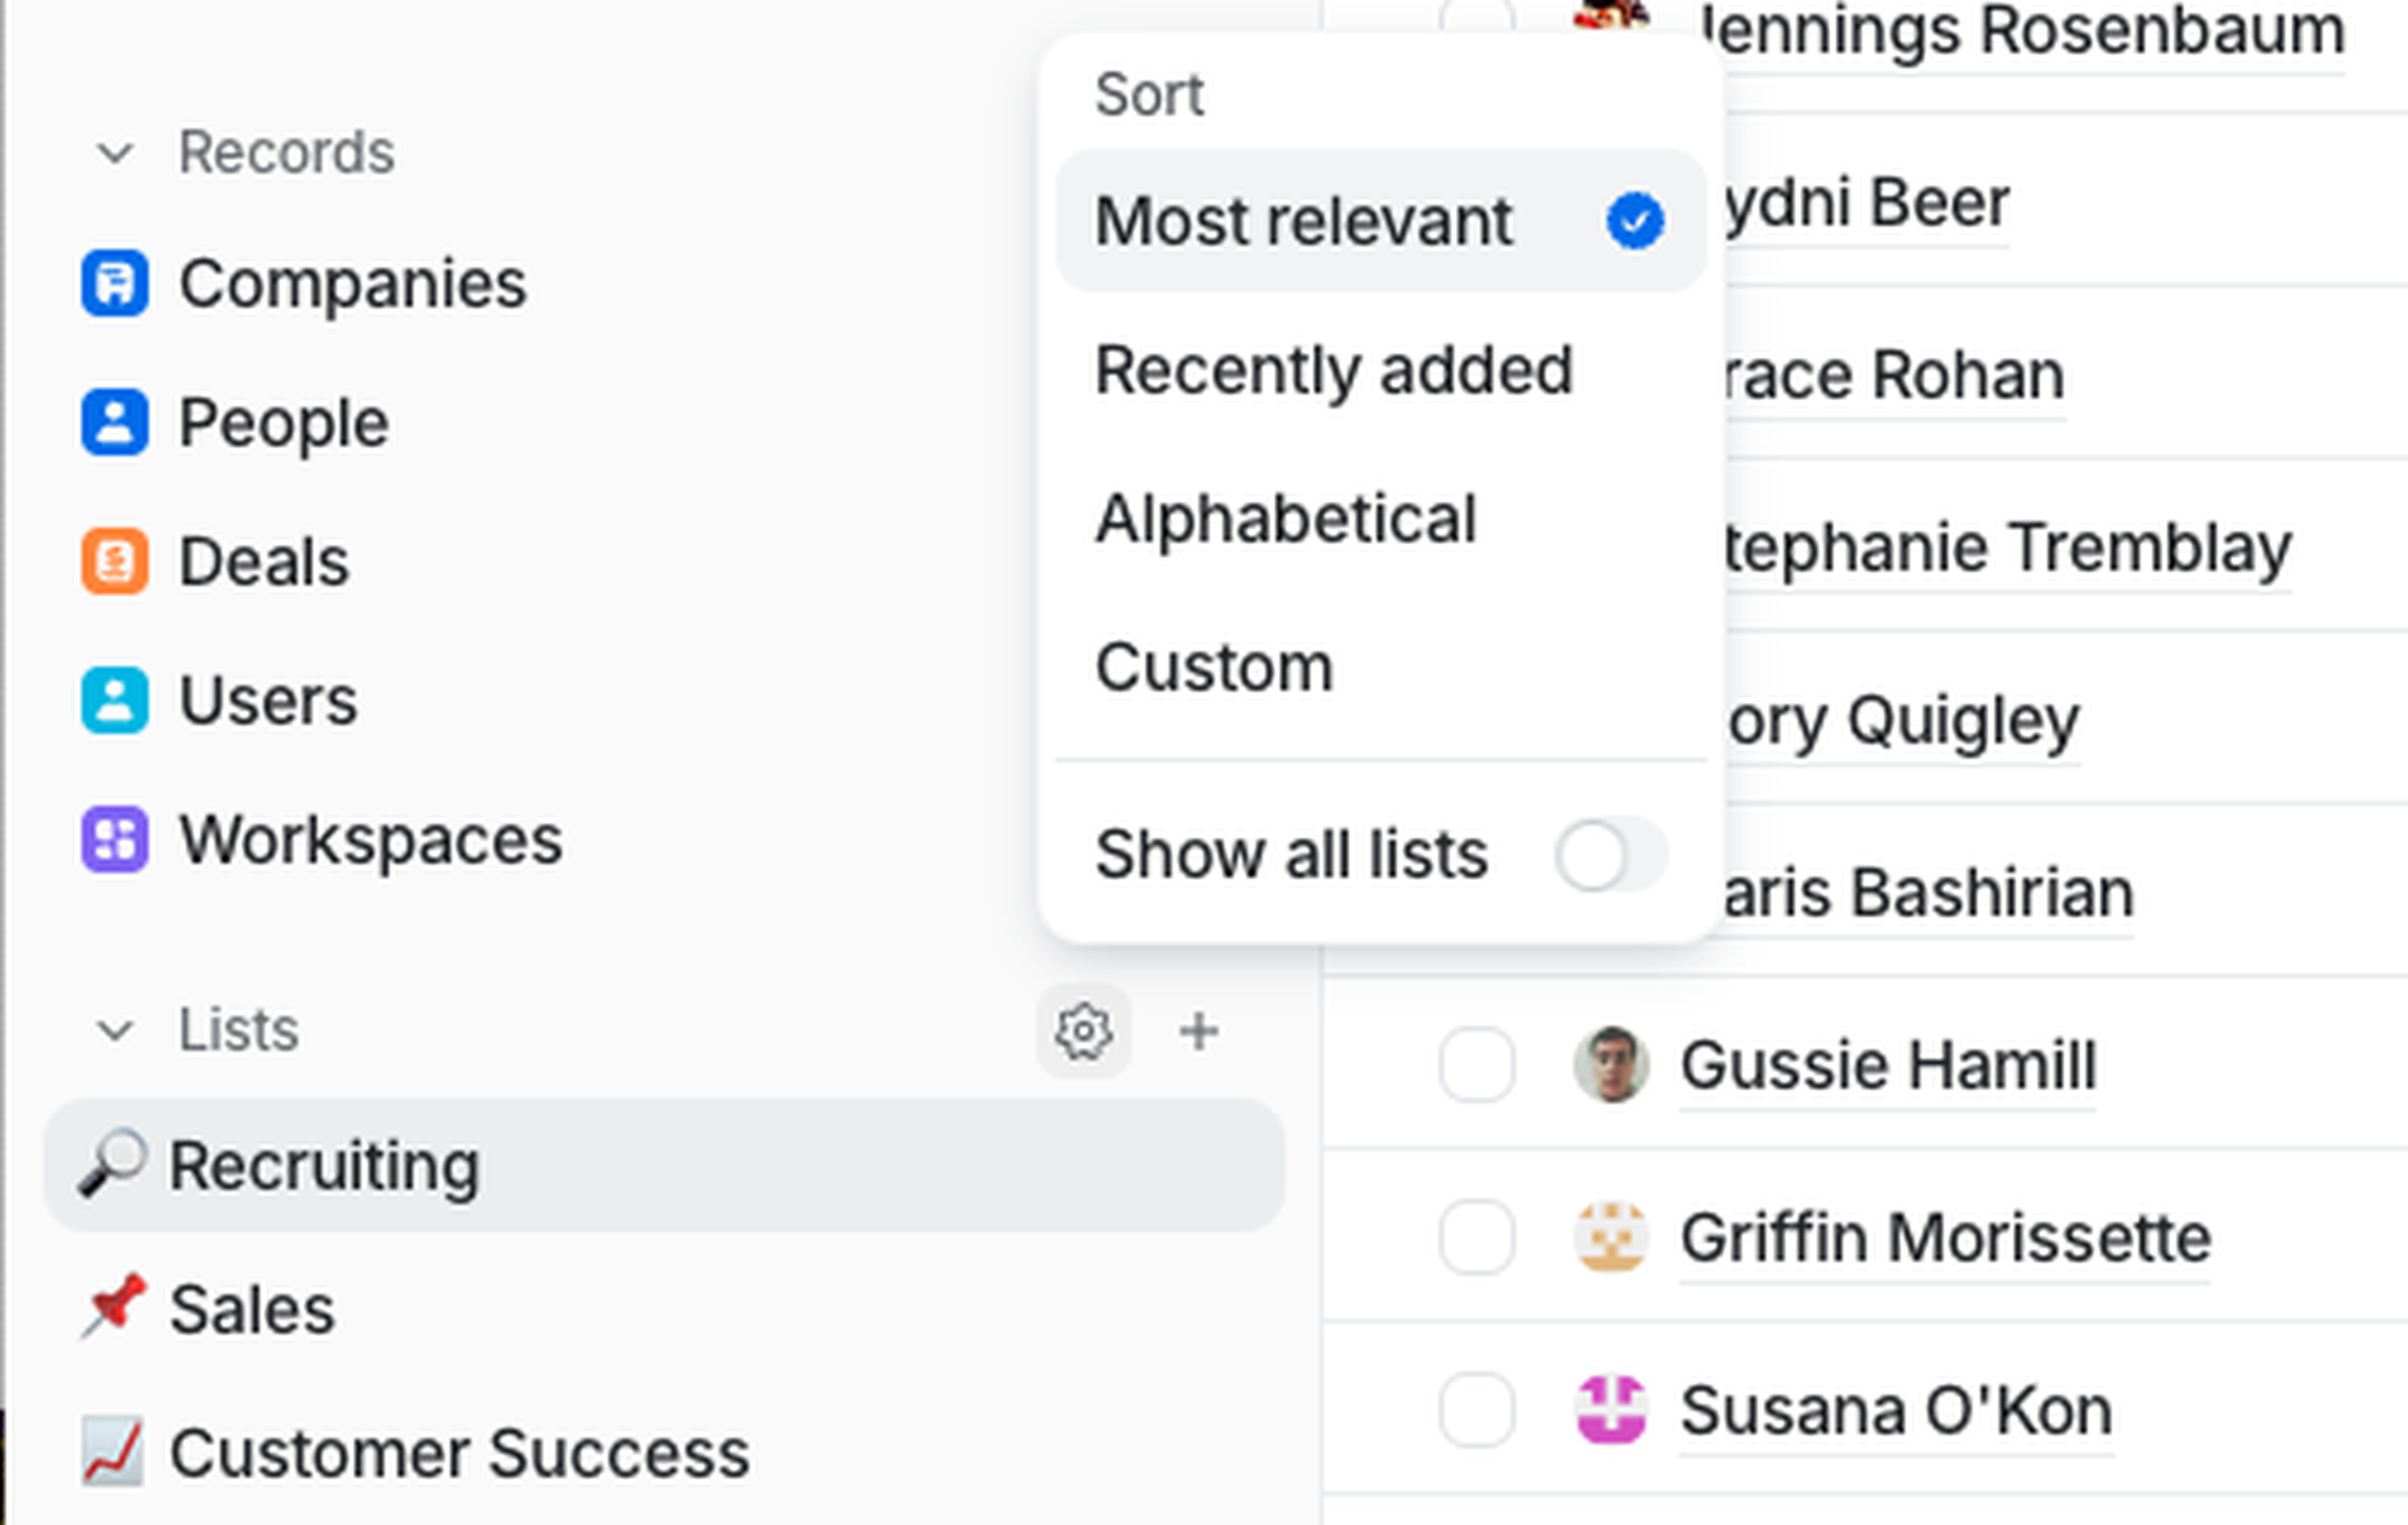Select Alphabetical sort option

click(1286, 520)
